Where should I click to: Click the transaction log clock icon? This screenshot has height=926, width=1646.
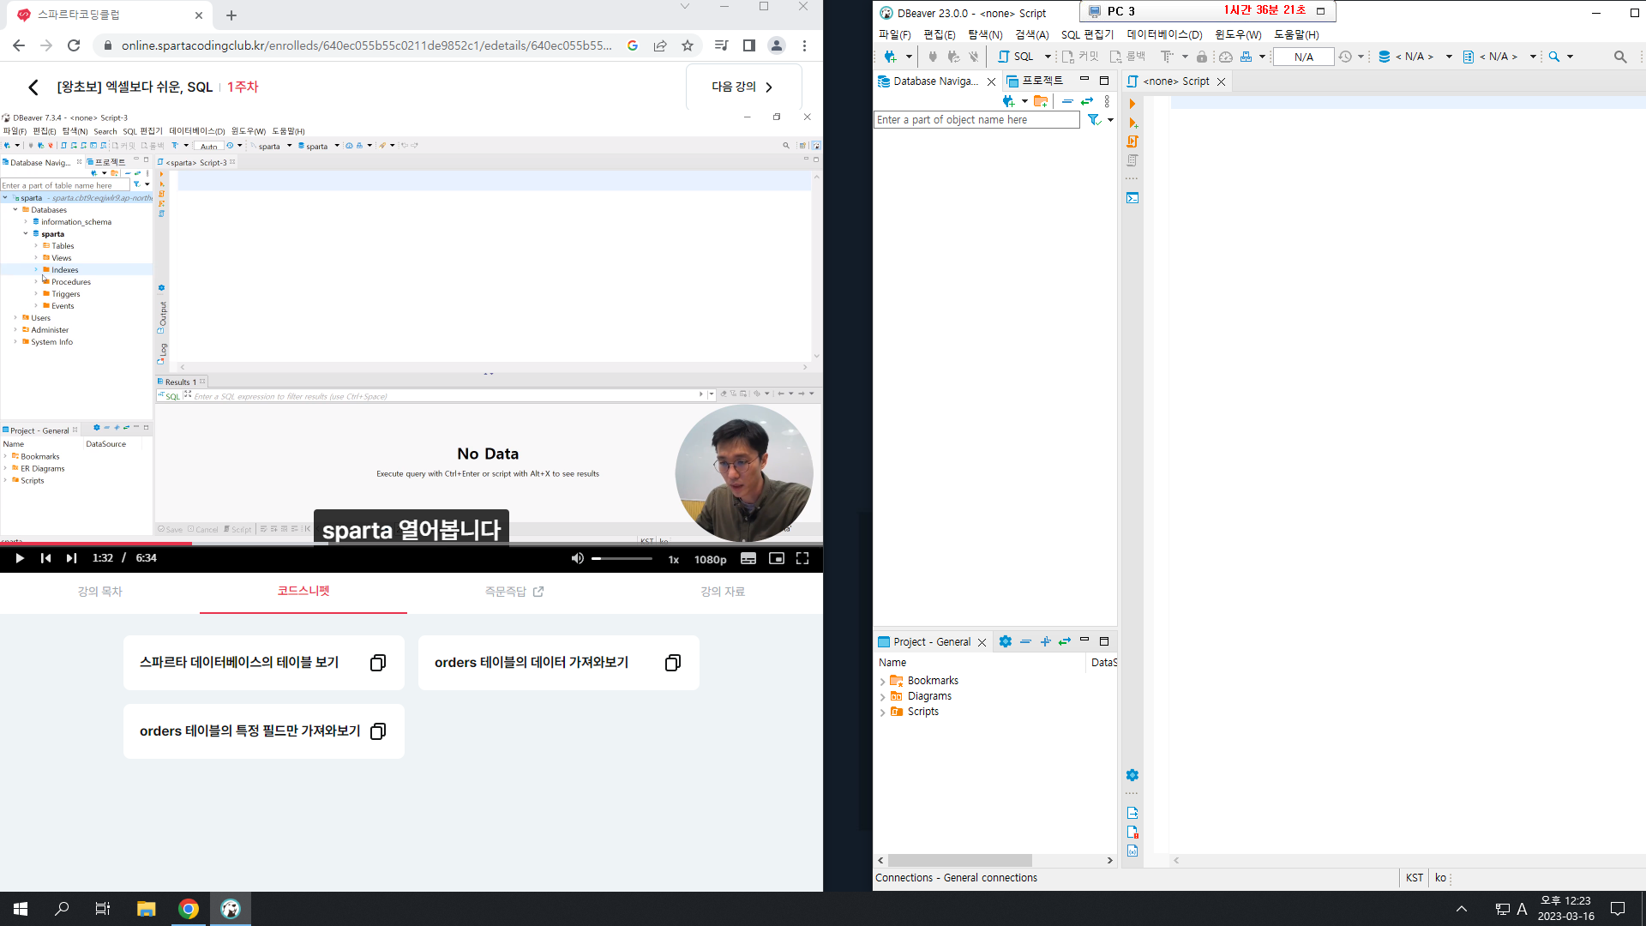(x=1345, y=57)
